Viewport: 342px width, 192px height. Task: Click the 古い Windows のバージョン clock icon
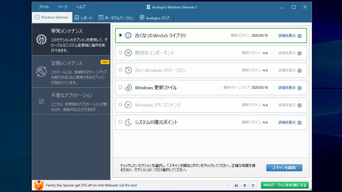tap(128, 70)
